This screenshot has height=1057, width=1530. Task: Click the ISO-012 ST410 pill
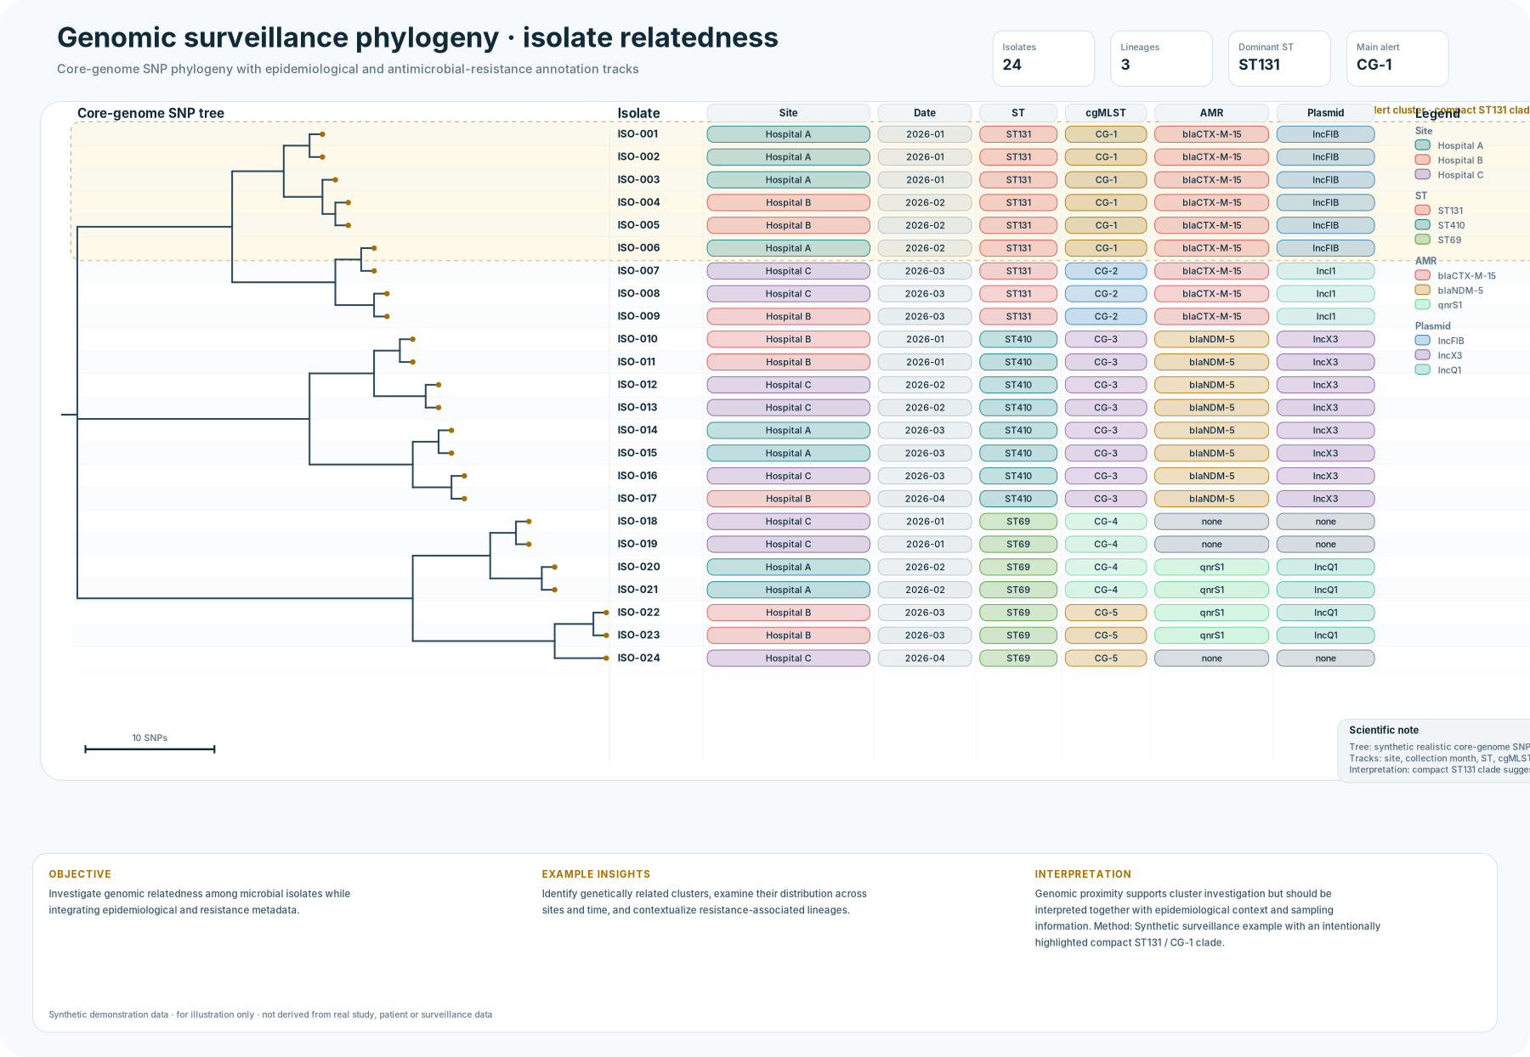(1018, 385)
